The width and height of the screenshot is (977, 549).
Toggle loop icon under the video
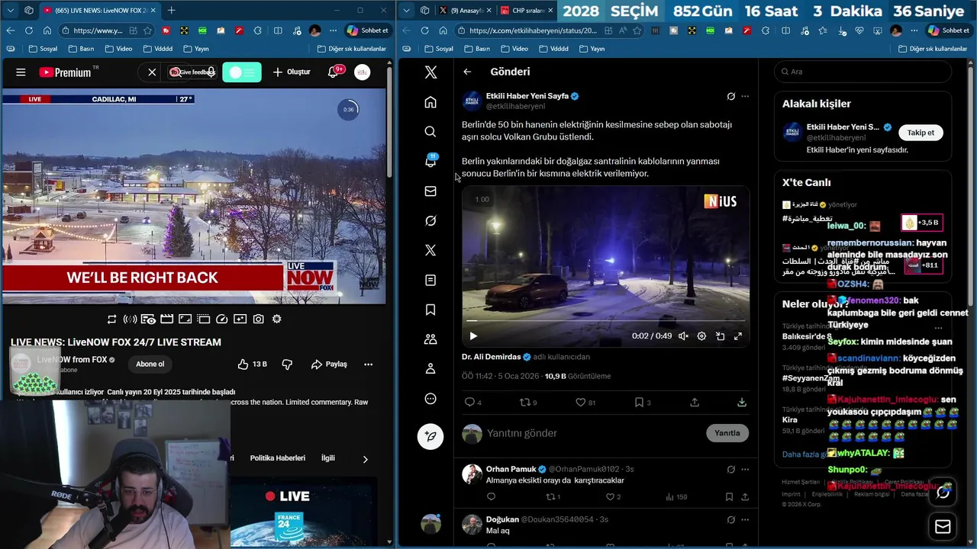pyautogui.click(x=112, y=319)
